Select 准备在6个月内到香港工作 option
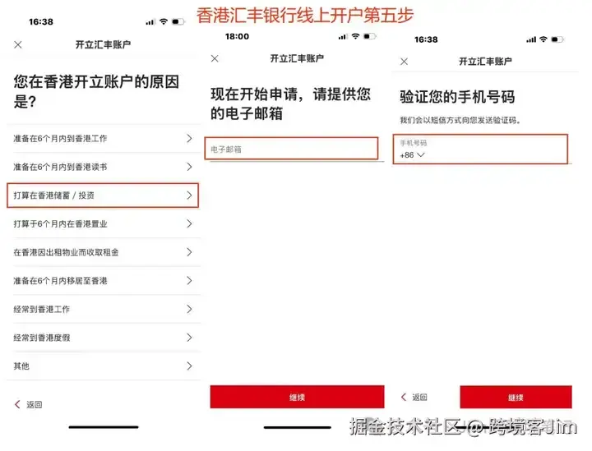This screenshot has height=451, width=592. coord(103,138)
